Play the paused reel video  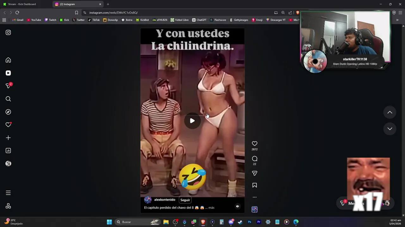(192, 121)
